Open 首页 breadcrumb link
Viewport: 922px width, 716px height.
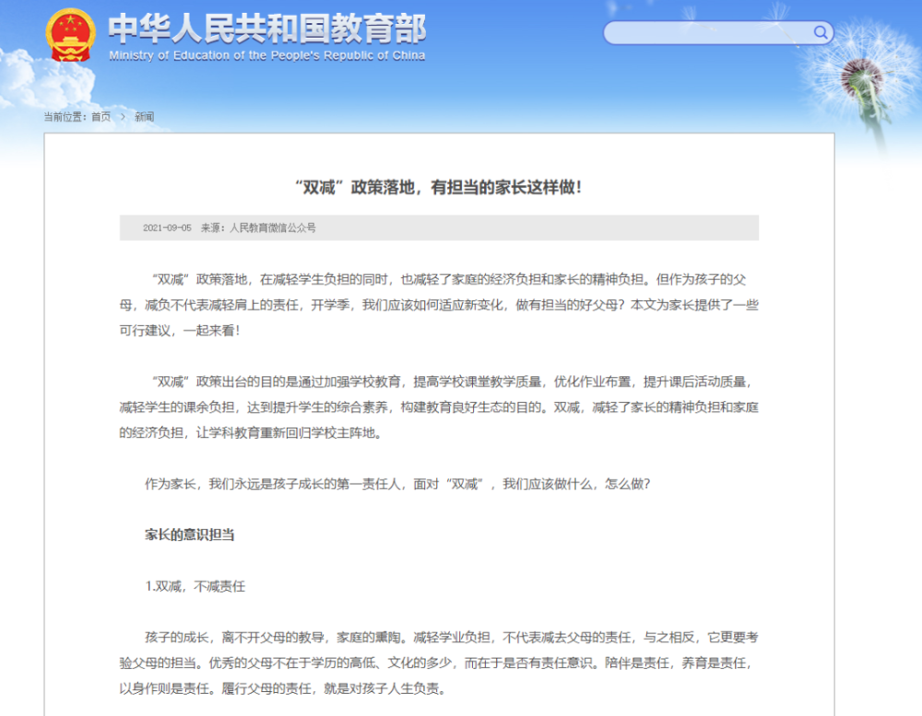[101, 116]
